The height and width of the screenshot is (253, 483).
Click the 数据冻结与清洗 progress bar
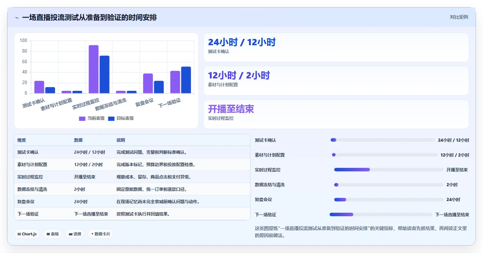pyautogui.click(x=389, y=185)
